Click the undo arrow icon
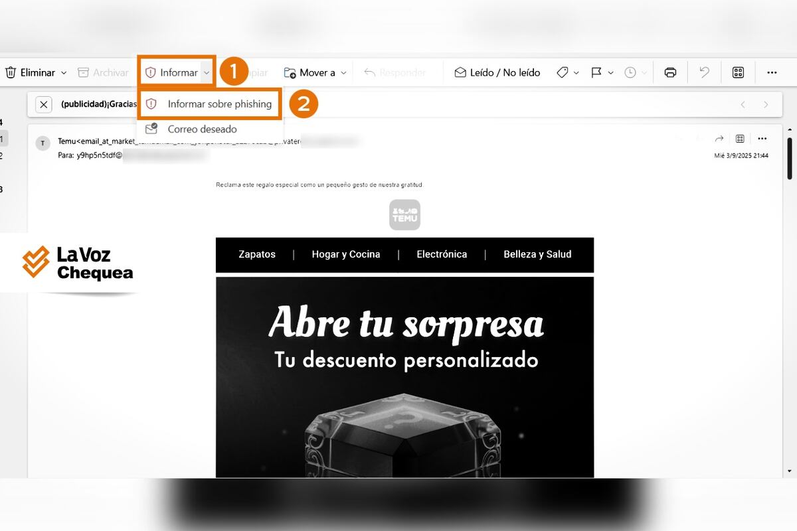This screenshot has width=797, height=531. click(705, 72)
